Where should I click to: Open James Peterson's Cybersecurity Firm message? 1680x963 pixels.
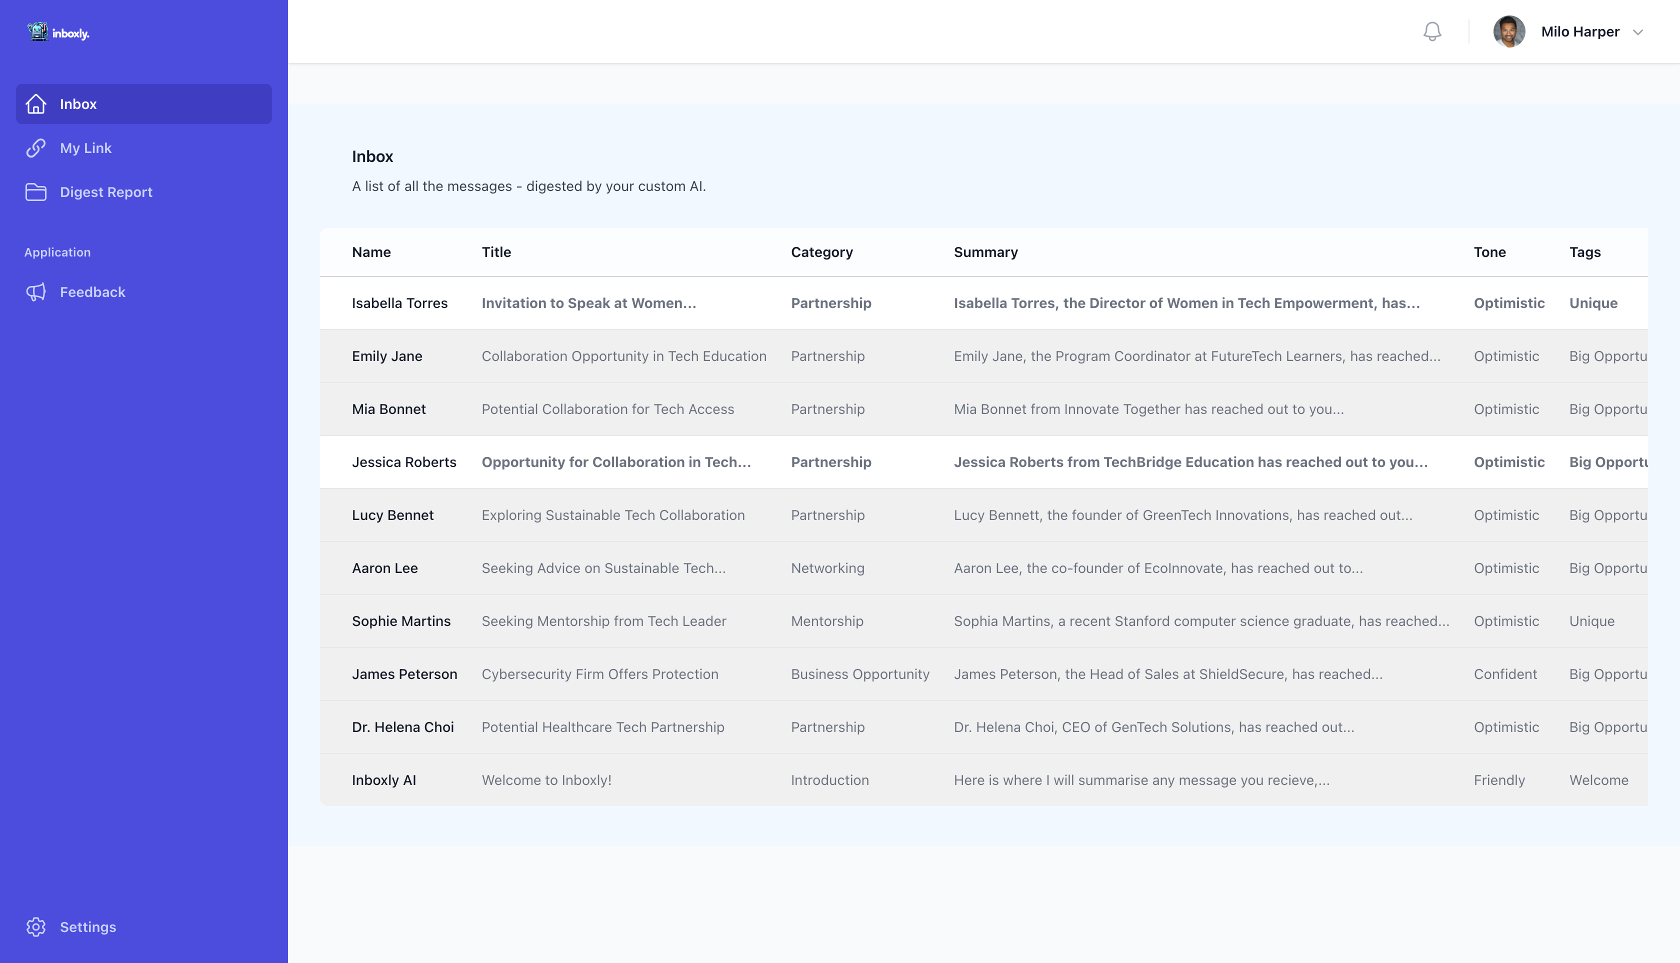(599, 674)
